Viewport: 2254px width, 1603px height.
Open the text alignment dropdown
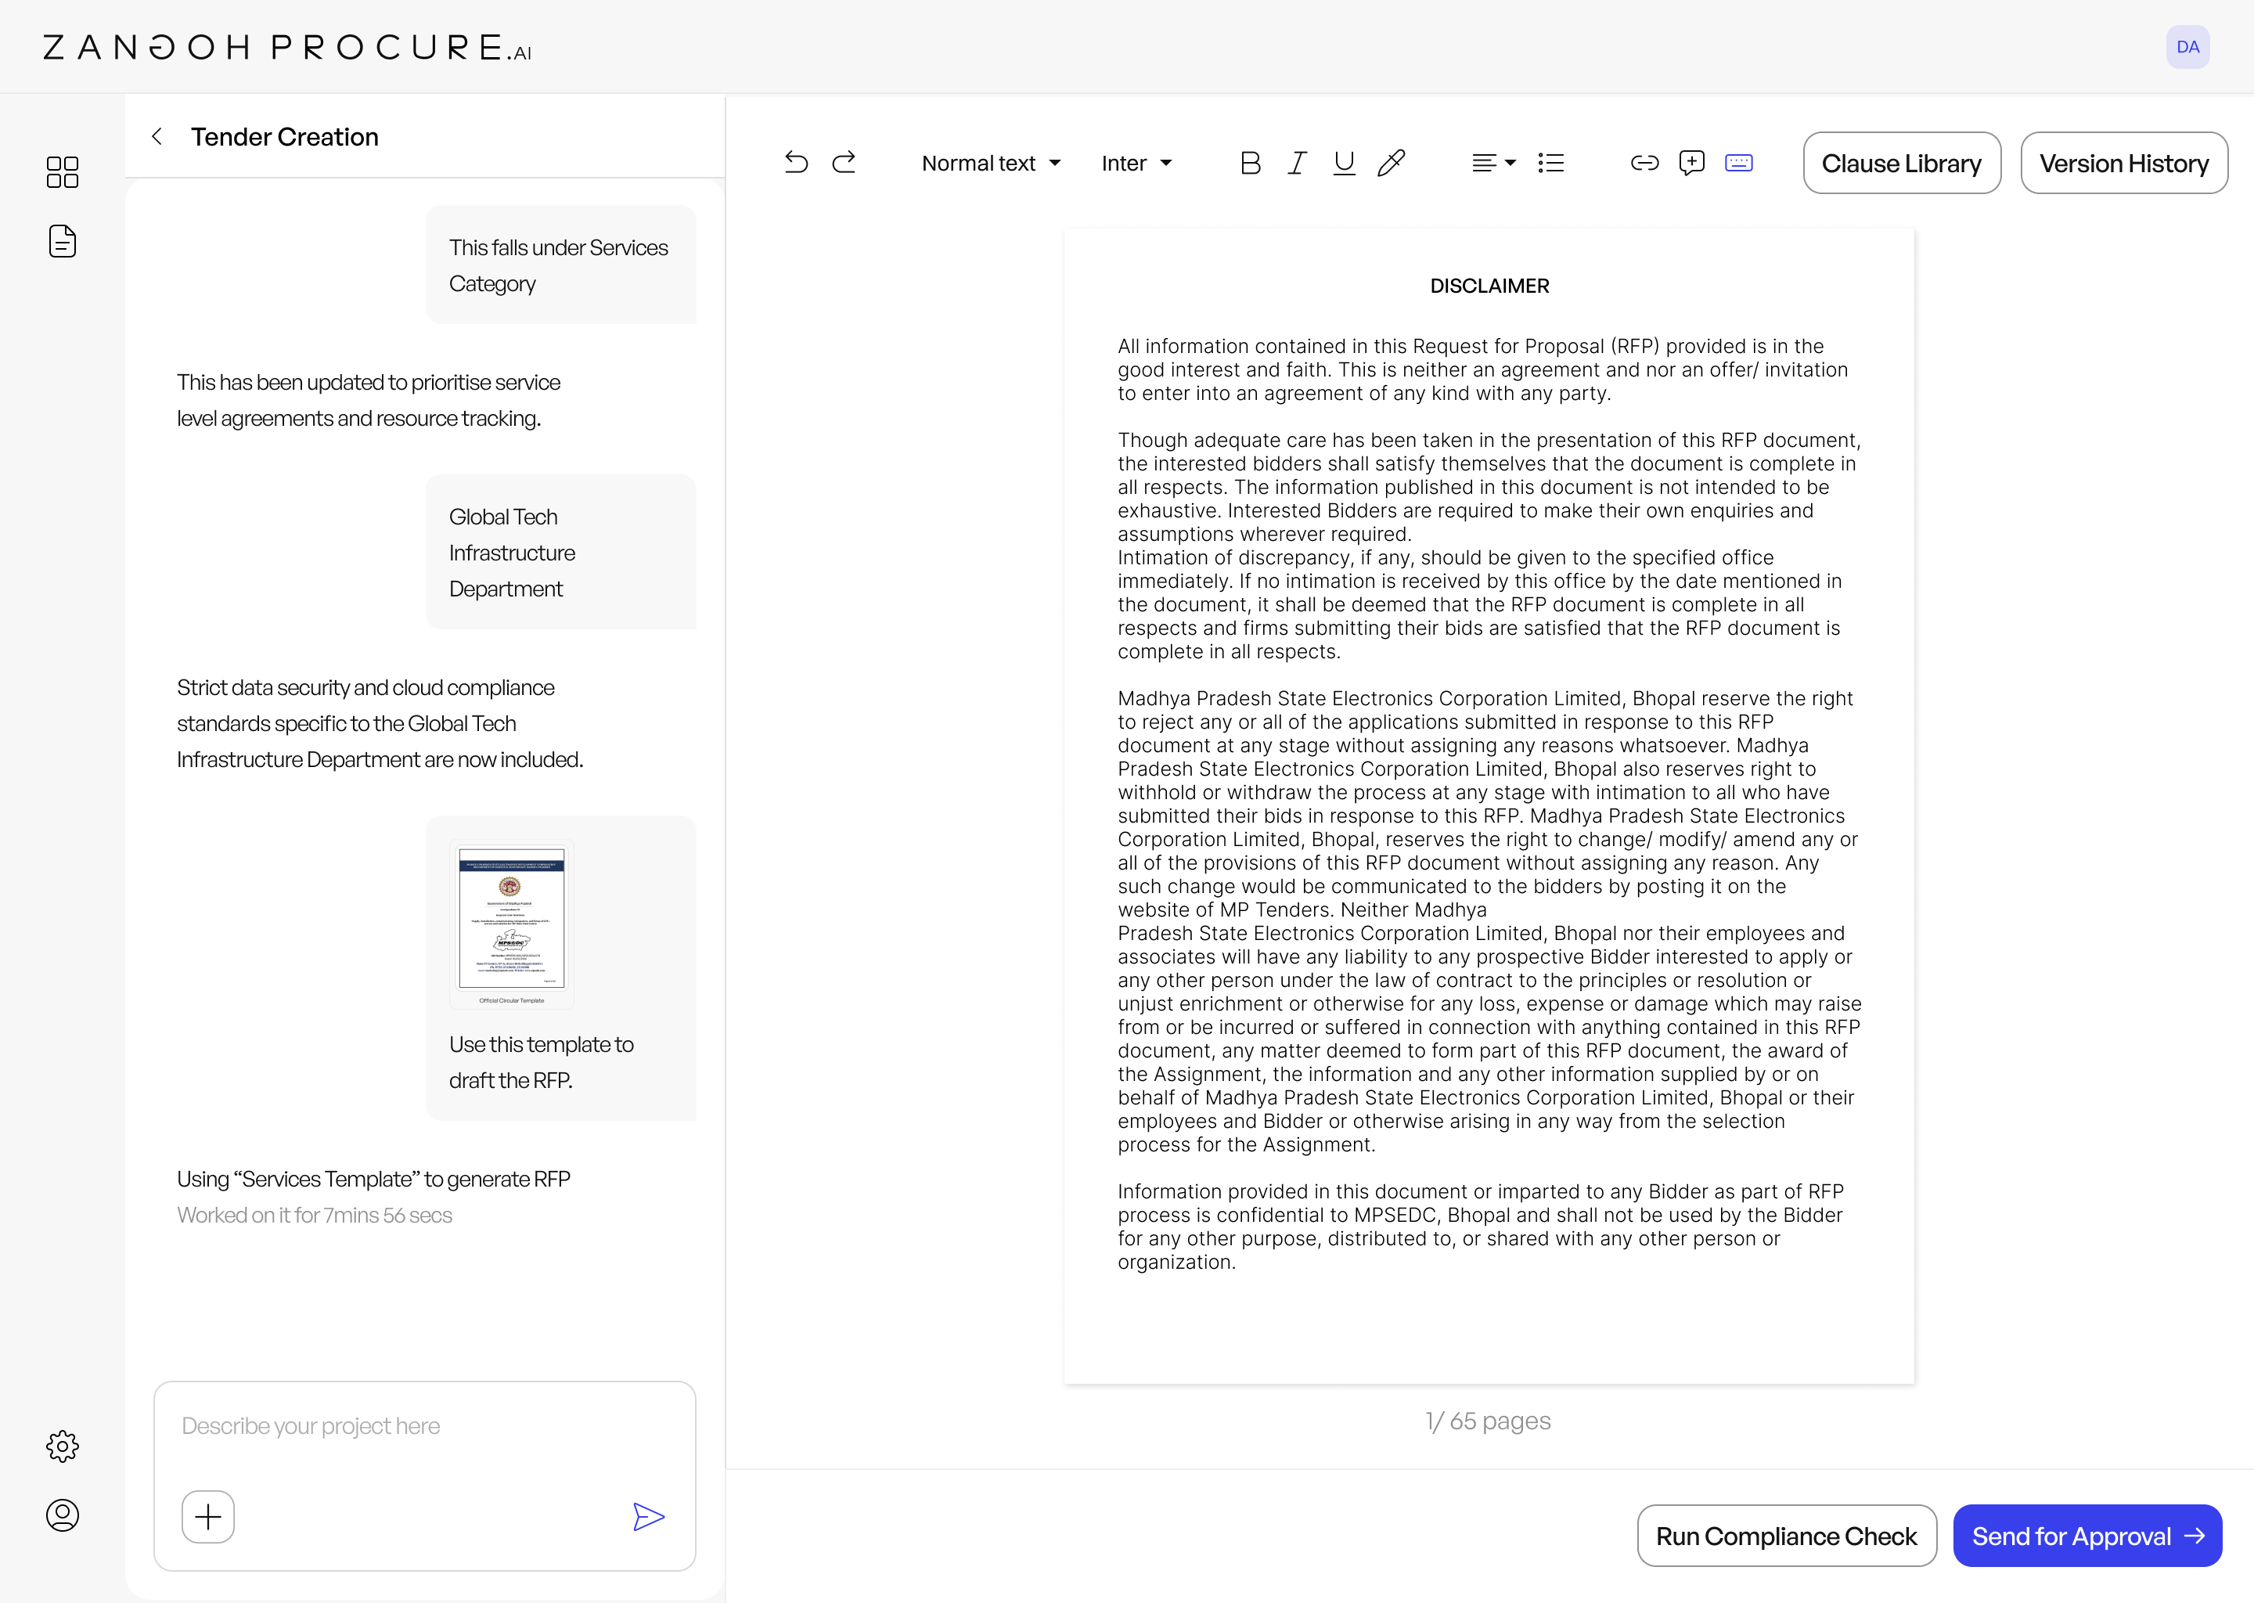[x=1493, y=163]
